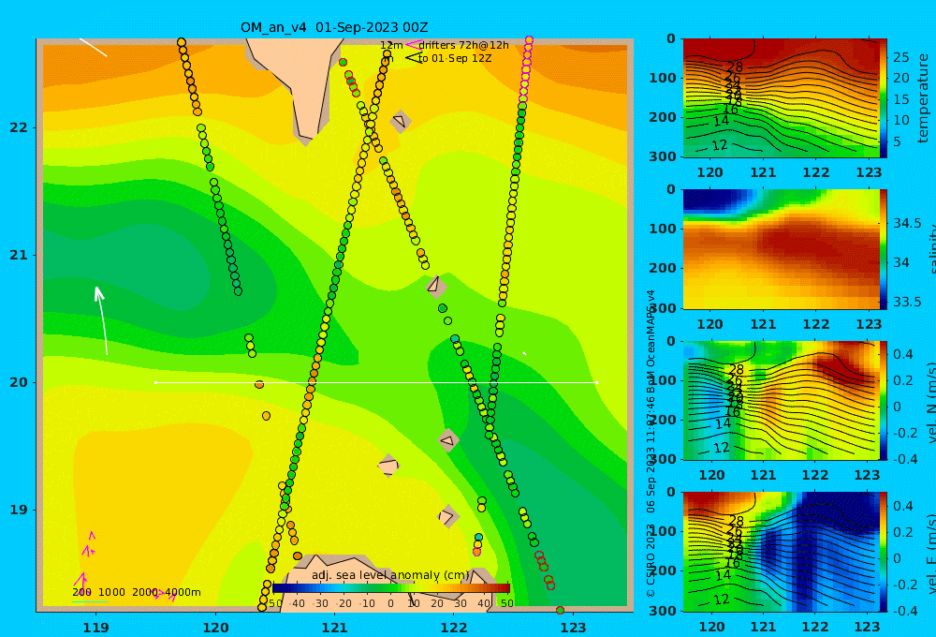Click the '33.5' tick on salinity scale
The image size is (936, 637).
tap(907, 302)
